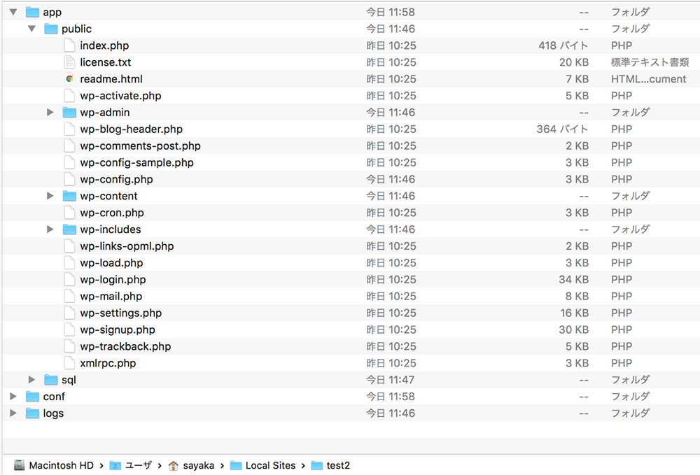
Task: Select the wp-content folder name
Action: coord(108,196)
